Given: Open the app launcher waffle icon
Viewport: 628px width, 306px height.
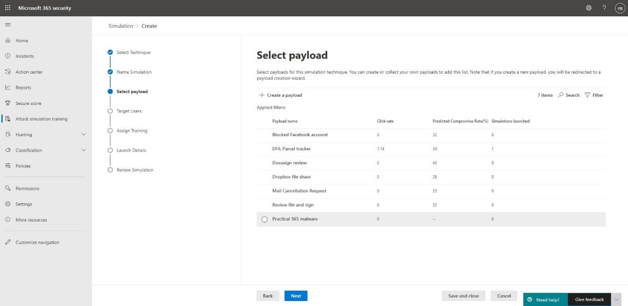Looking at the screenshot, I should coord(8,8).
